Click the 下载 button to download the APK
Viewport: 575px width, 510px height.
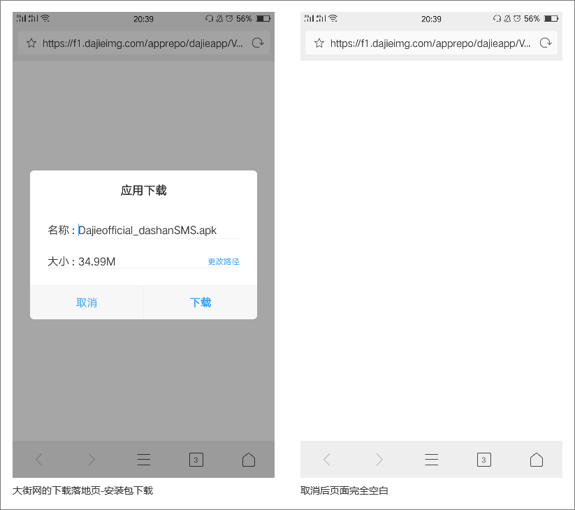(201, 303)
